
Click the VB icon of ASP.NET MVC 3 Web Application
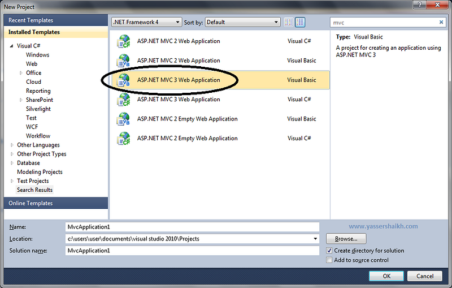(123, 80)
